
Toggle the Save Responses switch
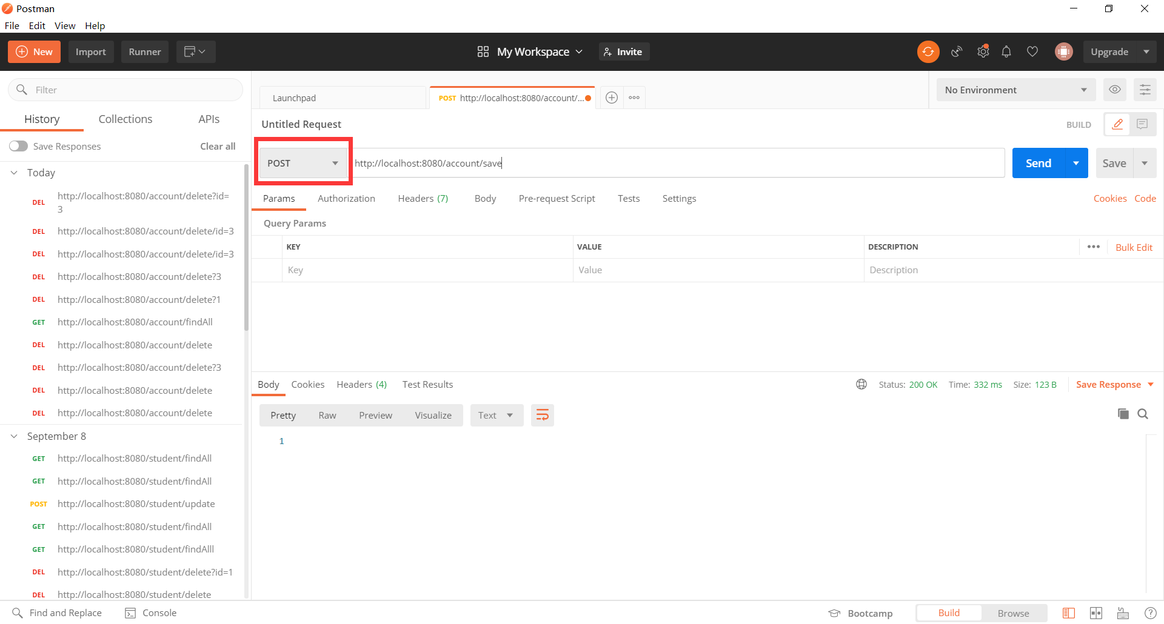[x=18, y=146]
